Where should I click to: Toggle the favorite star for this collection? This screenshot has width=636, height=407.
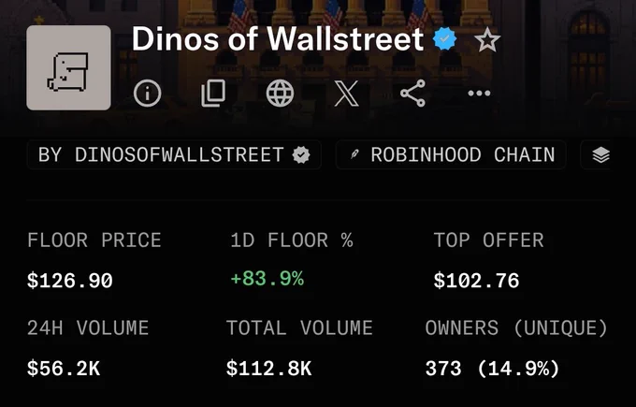487,40
